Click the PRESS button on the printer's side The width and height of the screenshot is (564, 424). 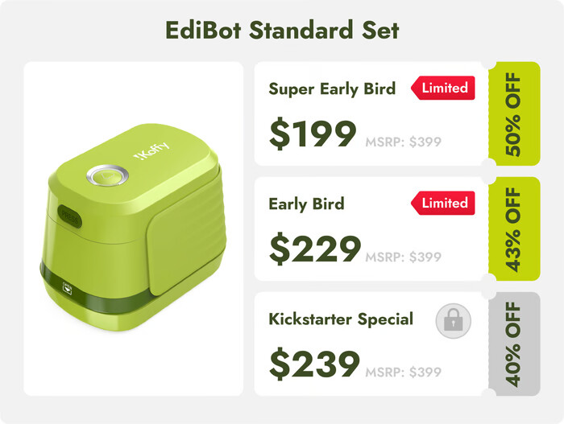click(71, 216)
